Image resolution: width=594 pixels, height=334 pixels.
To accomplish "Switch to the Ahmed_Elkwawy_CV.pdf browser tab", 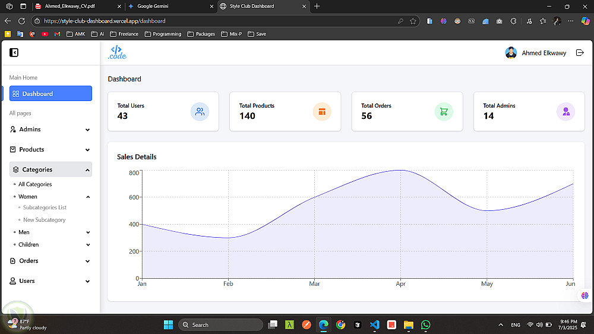I will pos(78,6).
